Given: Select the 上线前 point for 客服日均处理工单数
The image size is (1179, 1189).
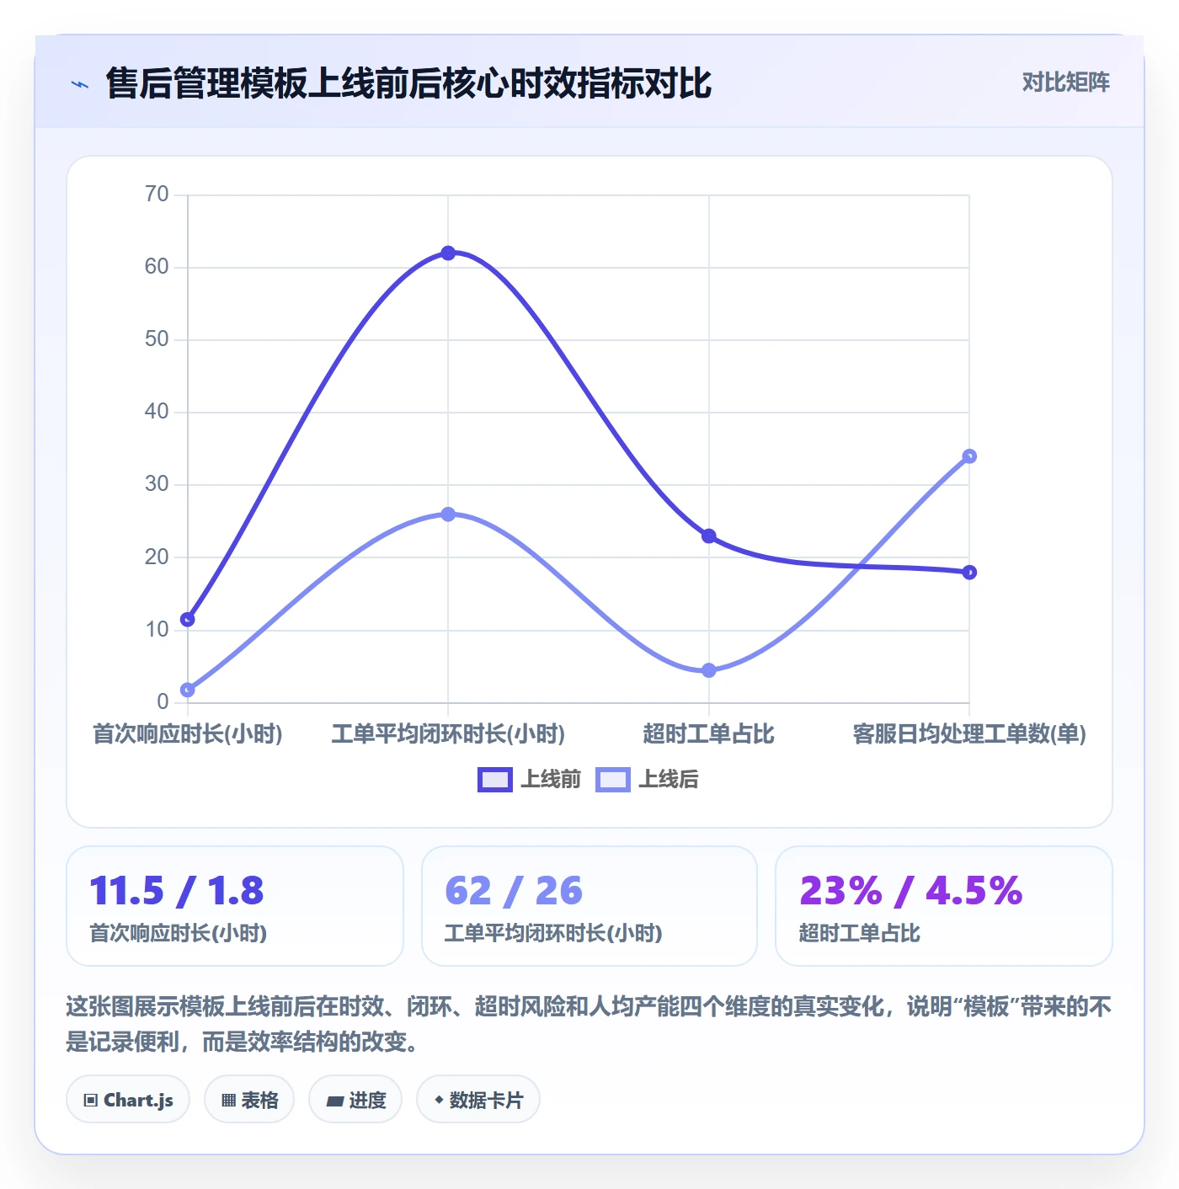Looking at the screenshot, I should pyautogui.click(x=969, y=573).
